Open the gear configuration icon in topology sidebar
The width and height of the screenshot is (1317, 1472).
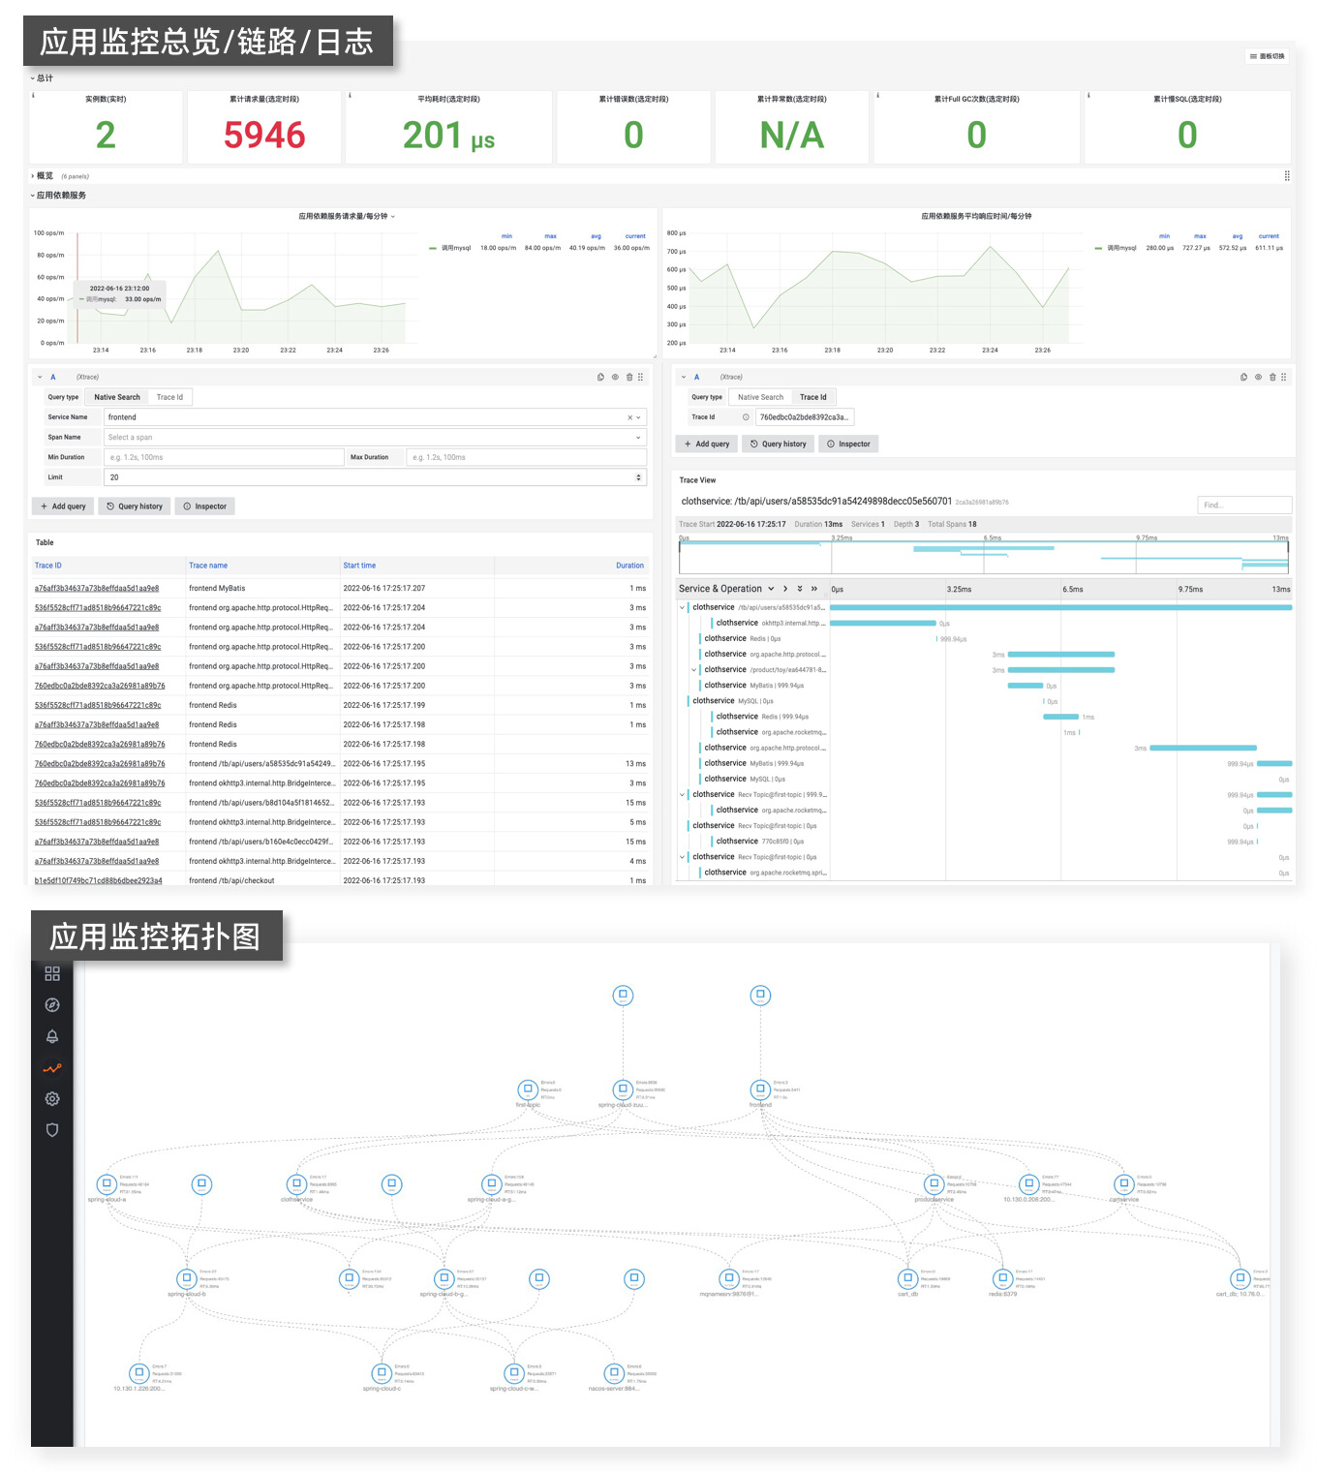pos(52,1098)
